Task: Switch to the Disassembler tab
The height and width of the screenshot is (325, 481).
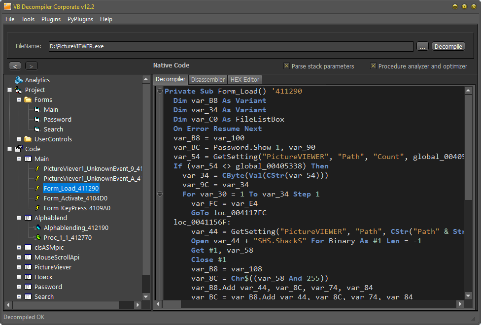Action: pos(207,80)
